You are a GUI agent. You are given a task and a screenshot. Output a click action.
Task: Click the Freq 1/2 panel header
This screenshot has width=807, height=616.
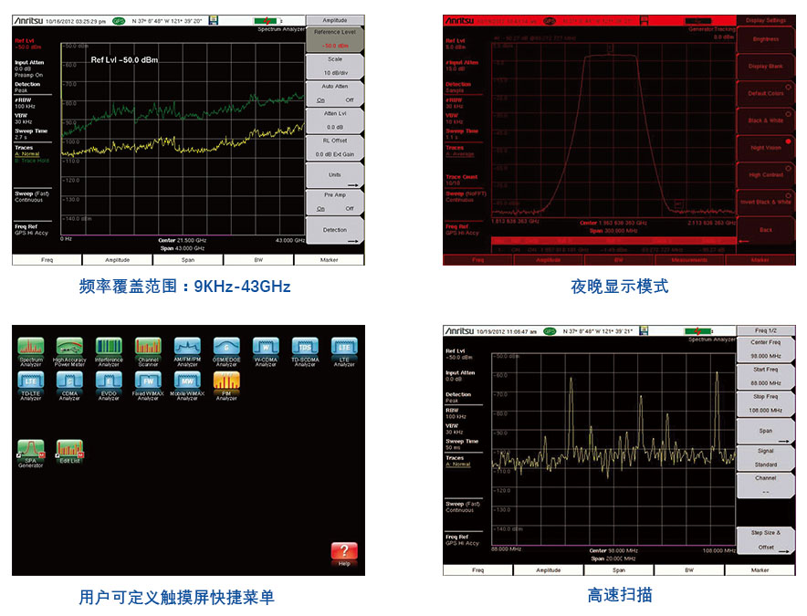click(766, 331)
